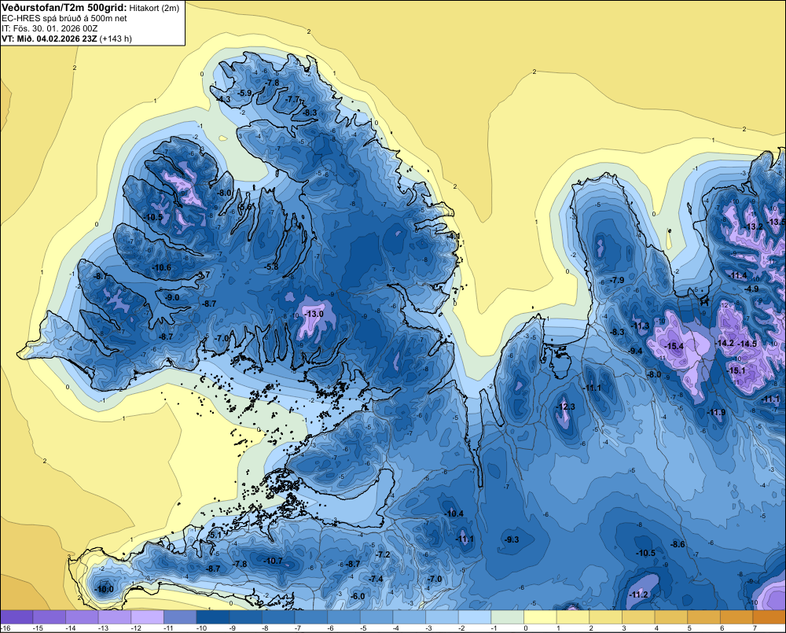
Task: Click the -16 purple legend swatch
Action: point(17,616)
